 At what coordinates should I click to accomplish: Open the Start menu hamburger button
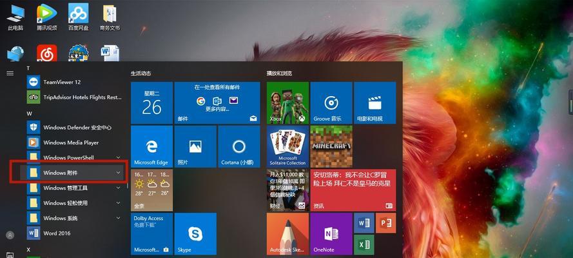10,73
